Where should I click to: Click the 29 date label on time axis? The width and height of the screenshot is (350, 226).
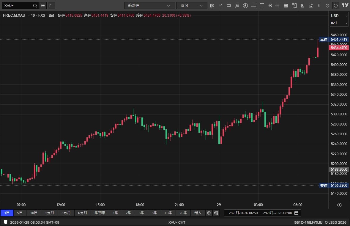click(x=219, y=205)
